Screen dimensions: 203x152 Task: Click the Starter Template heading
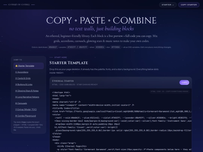pos(69,63)
